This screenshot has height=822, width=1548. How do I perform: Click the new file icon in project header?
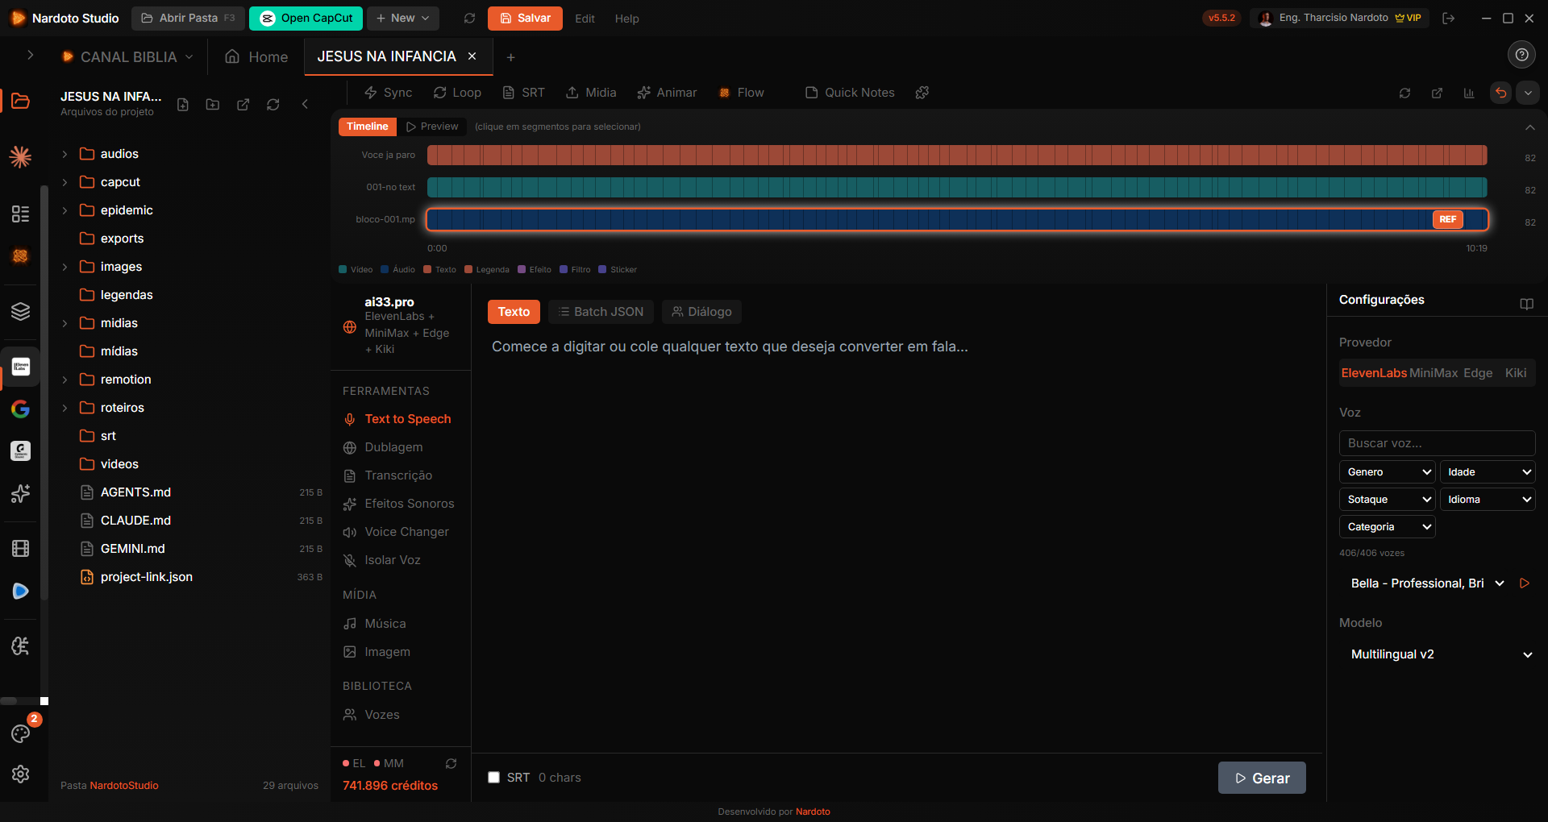click(x=183, y=104)
